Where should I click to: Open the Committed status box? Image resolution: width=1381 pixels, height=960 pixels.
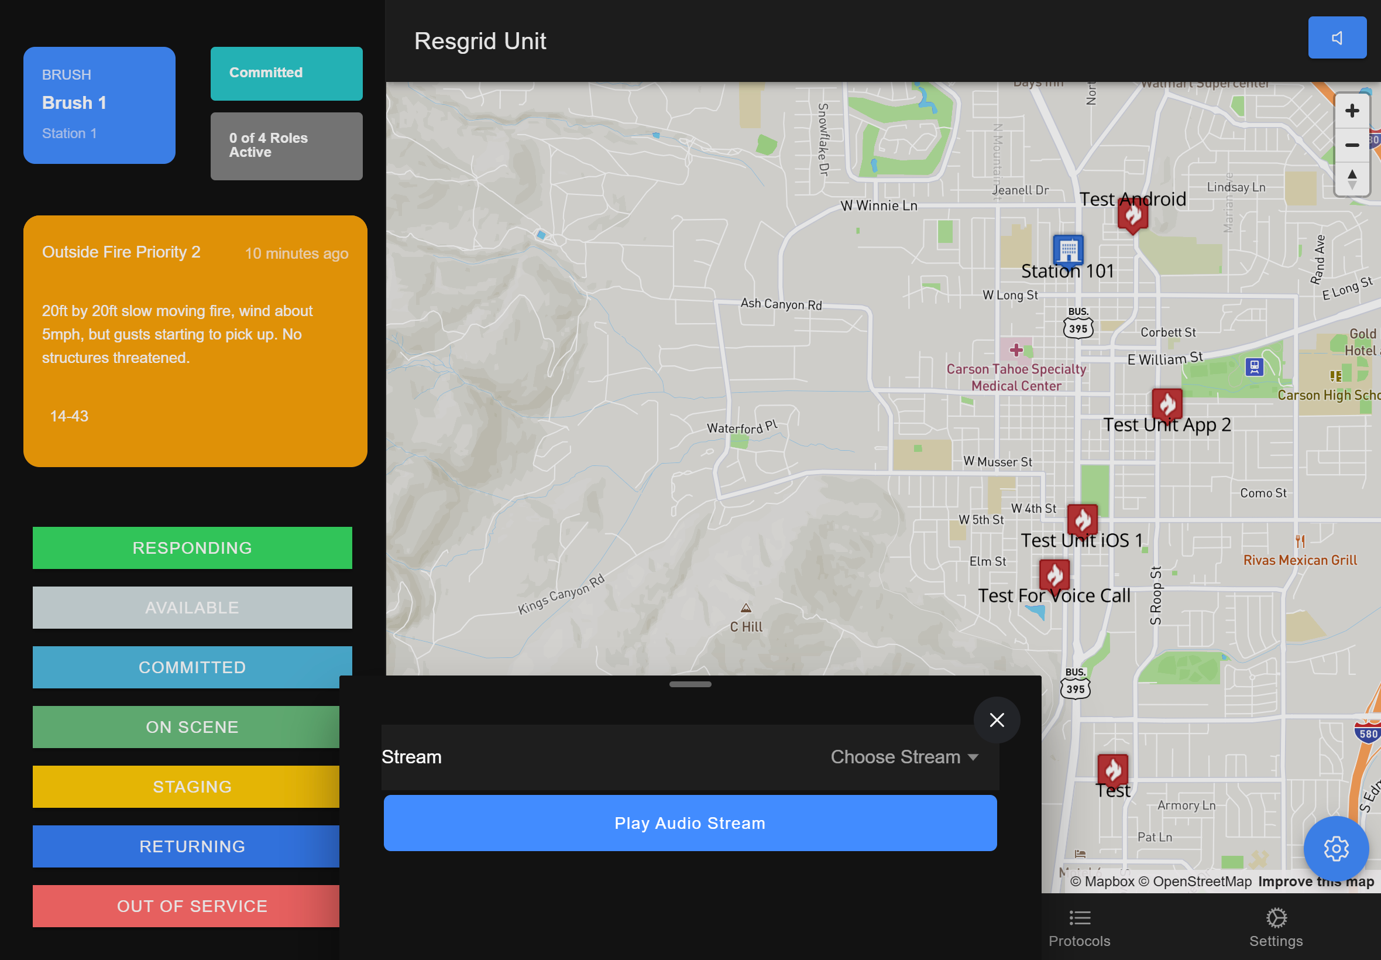tap(286, 73)
